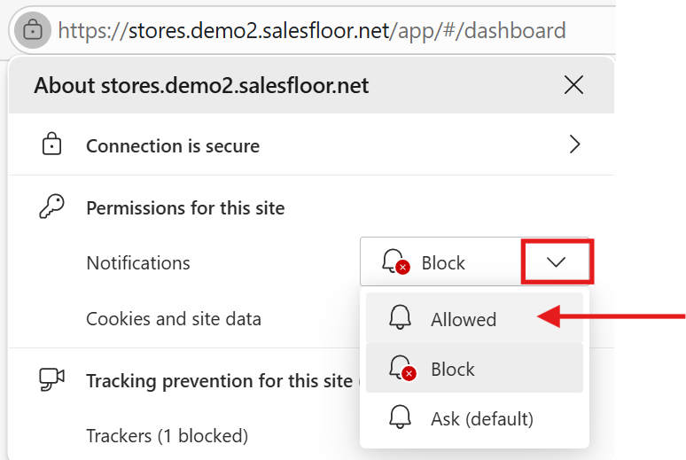Click Tracking prevention for this site label
The image size is (686, 460).
click(219, 380)
